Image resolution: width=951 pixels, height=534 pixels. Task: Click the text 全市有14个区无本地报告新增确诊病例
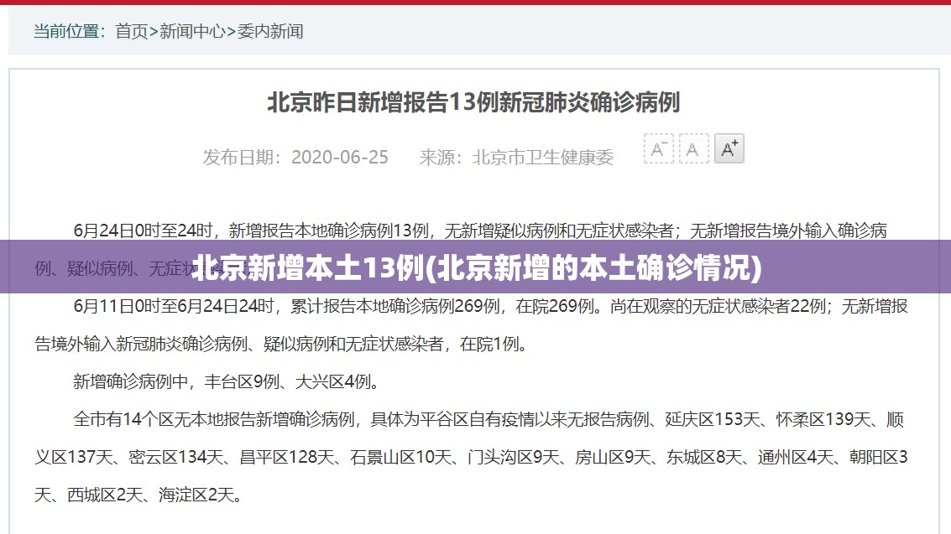coord(214,419)
